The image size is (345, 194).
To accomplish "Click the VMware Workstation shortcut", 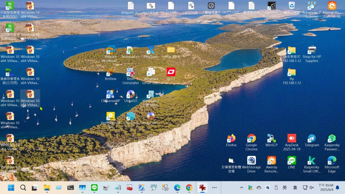I will [x=111, y=51].
